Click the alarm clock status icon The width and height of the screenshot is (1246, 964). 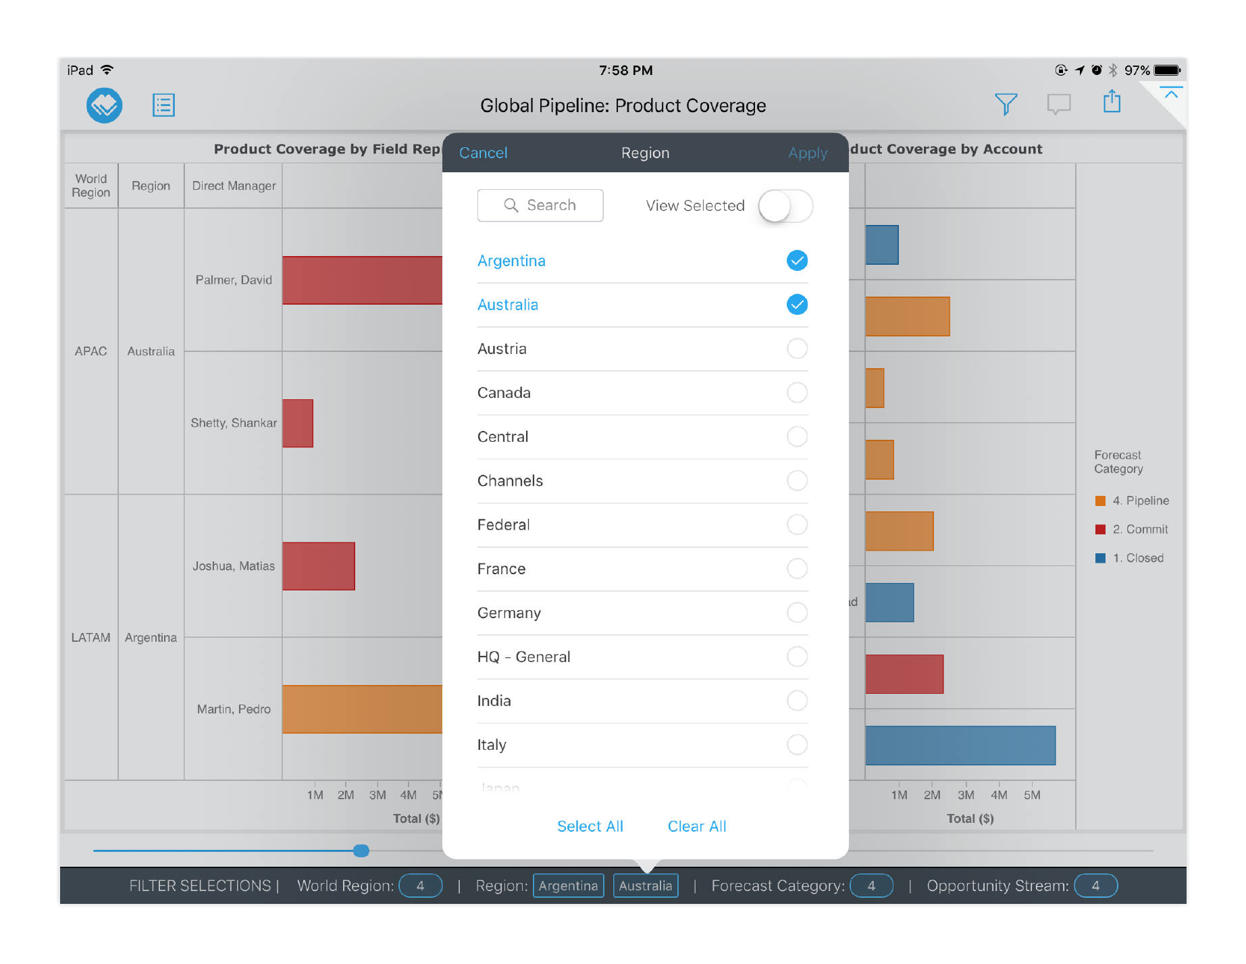click(1097, 70)
